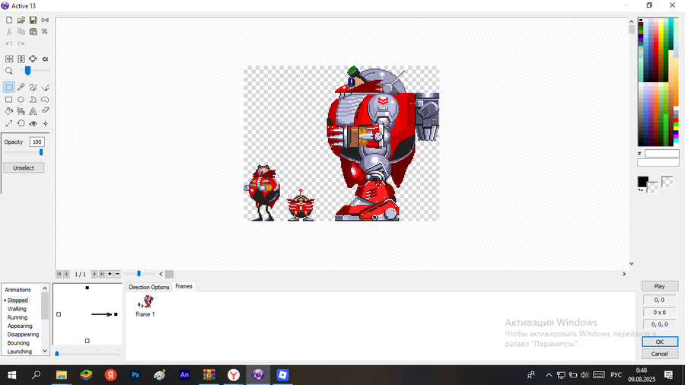The height and width of the screenshot is (385, 685).
Task: Select the Walking animation
Action: (17, 309)
